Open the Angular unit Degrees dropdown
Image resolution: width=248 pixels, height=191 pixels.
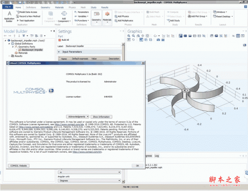coord(90,181)
